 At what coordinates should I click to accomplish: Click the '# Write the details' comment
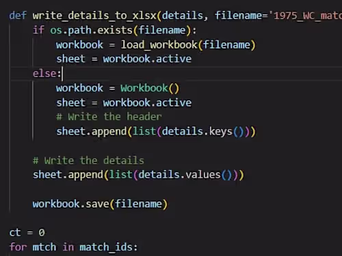[x=88, y=160]
